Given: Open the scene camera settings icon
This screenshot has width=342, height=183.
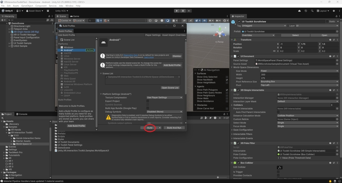Looking at the screenshot, I should pos(219,20).
